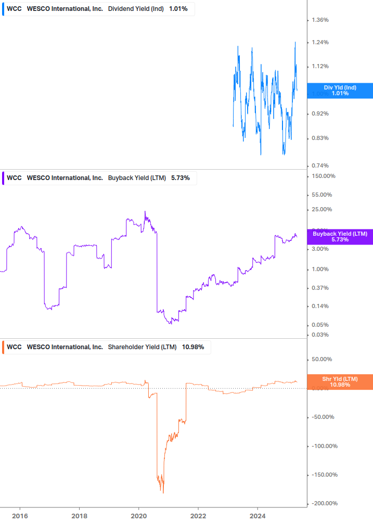Image resolution: width=373 pixels, height=523 pixels.
Task: Click WESCO International, Inc. in the Shareholder Yield legend
Action: (x=65, y=347)
